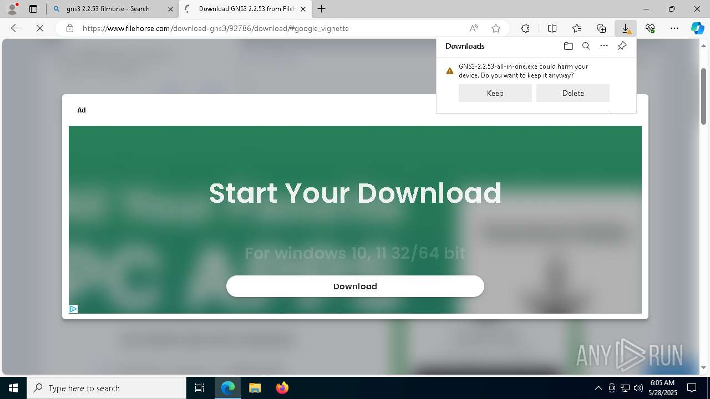Switch to Download GNS3 2.2.53 FileHorse tab
This screenshot has height=399, width=710.
coord(246,9)
